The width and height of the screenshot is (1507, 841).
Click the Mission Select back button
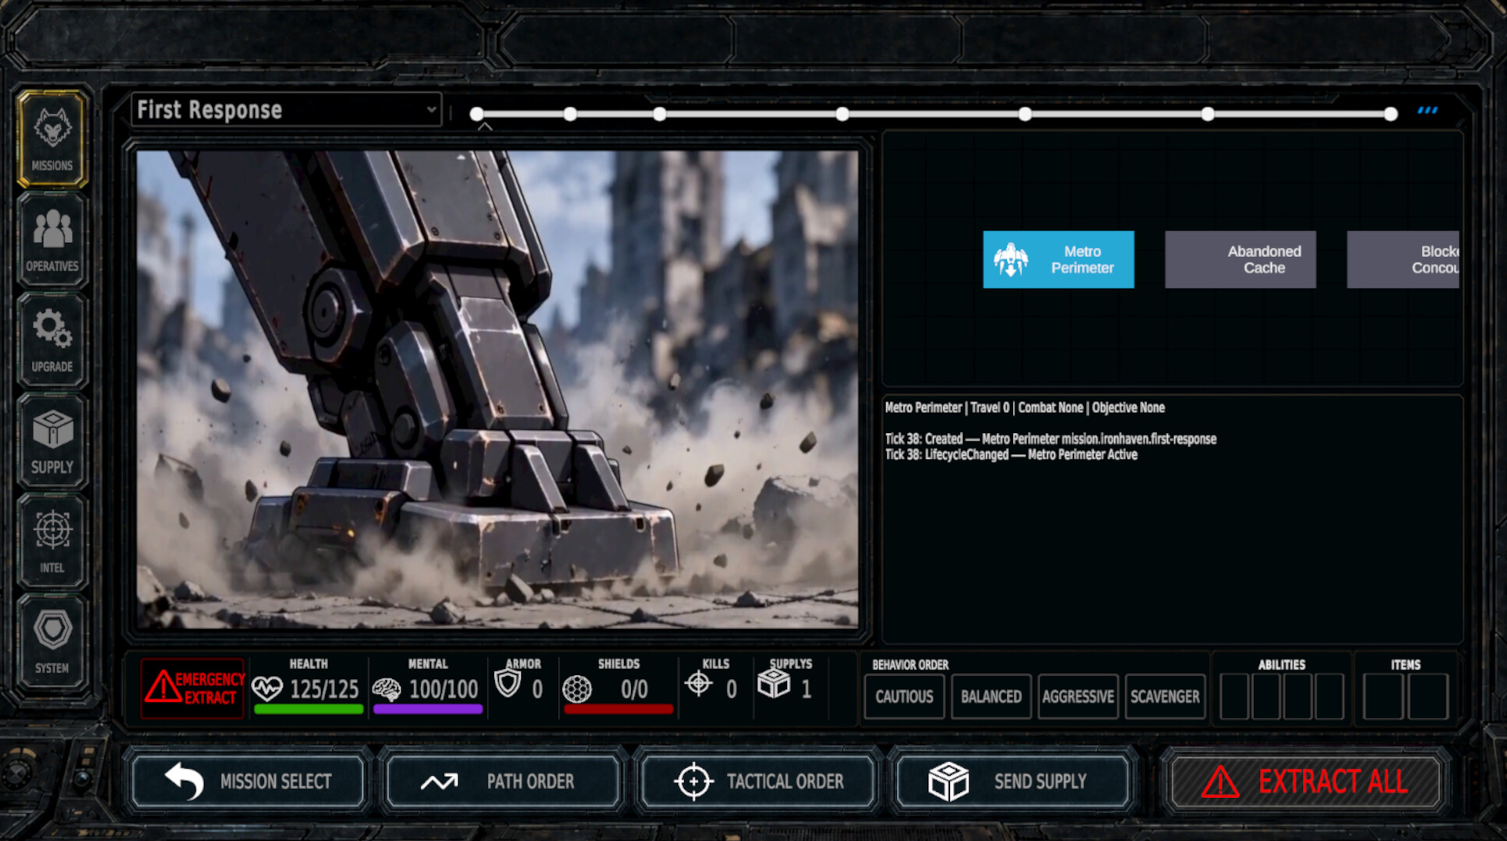click(x=248, y=781)
